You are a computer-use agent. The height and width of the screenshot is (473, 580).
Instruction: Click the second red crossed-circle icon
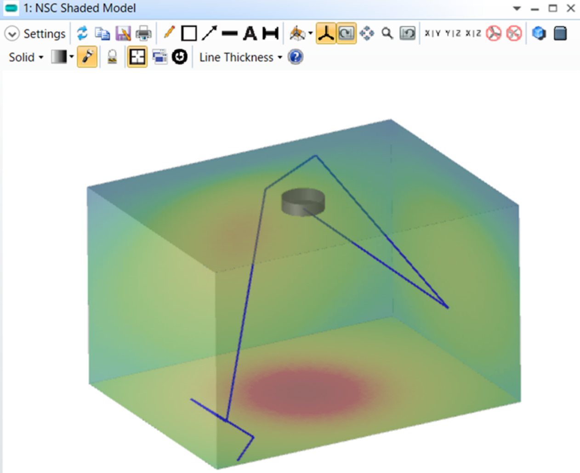coord(514,34)
